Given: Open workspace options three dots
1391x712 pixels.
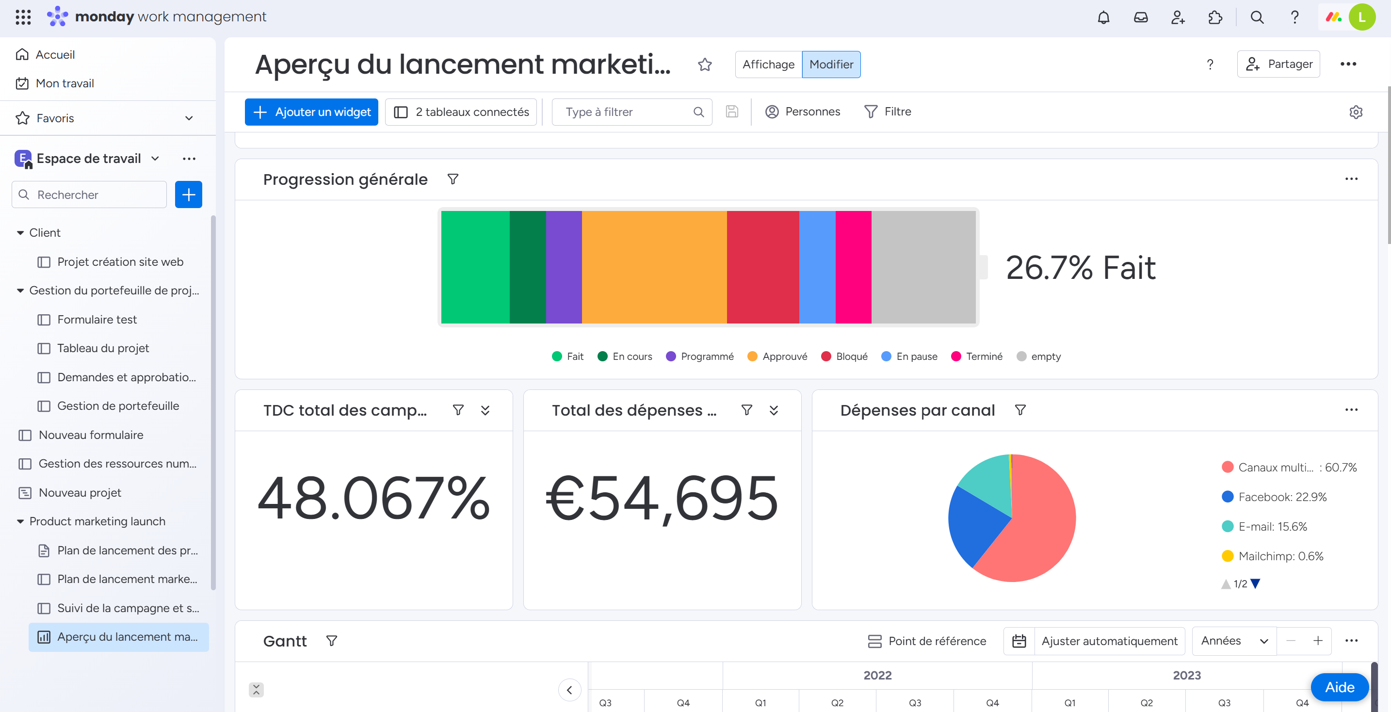Looking at the screenshot, I should pyautogui.click(x=189, y=159).
